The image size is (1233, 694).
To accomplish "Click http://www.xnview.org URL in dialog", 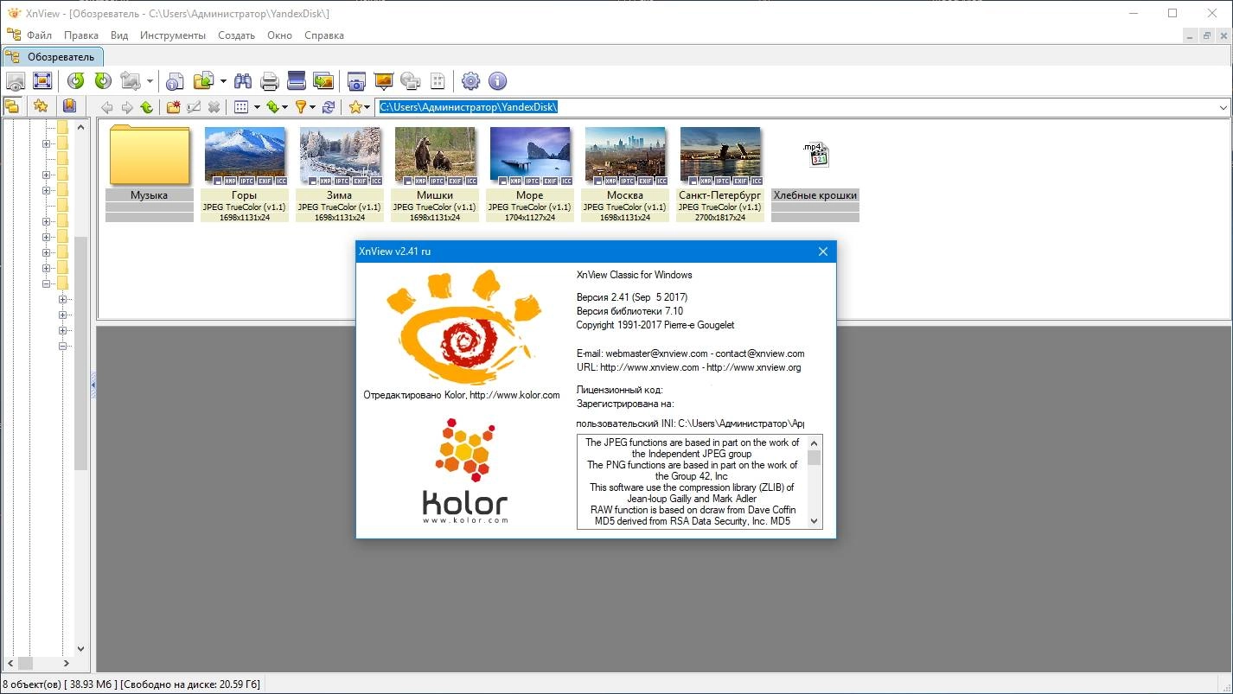I will 754,367.
